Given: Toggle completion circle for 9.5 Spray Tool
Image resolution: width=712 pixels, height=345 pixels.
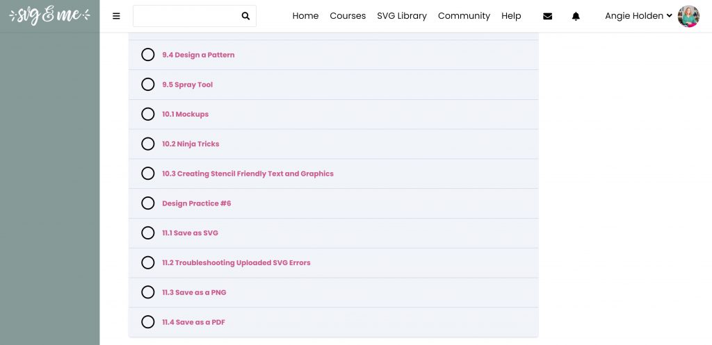Looking at the screenshot, I should [x=148, y=84].
